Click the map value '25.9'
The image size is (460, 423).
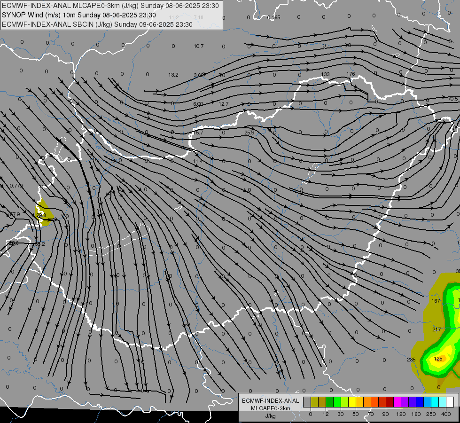(249, 133)
